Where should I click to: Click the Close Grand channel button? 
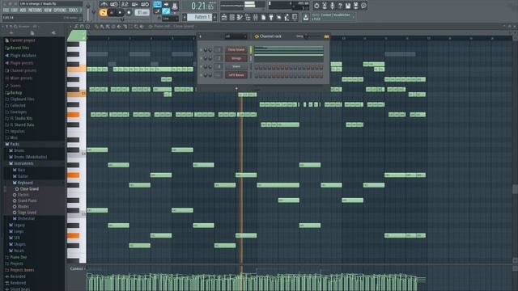236,50
